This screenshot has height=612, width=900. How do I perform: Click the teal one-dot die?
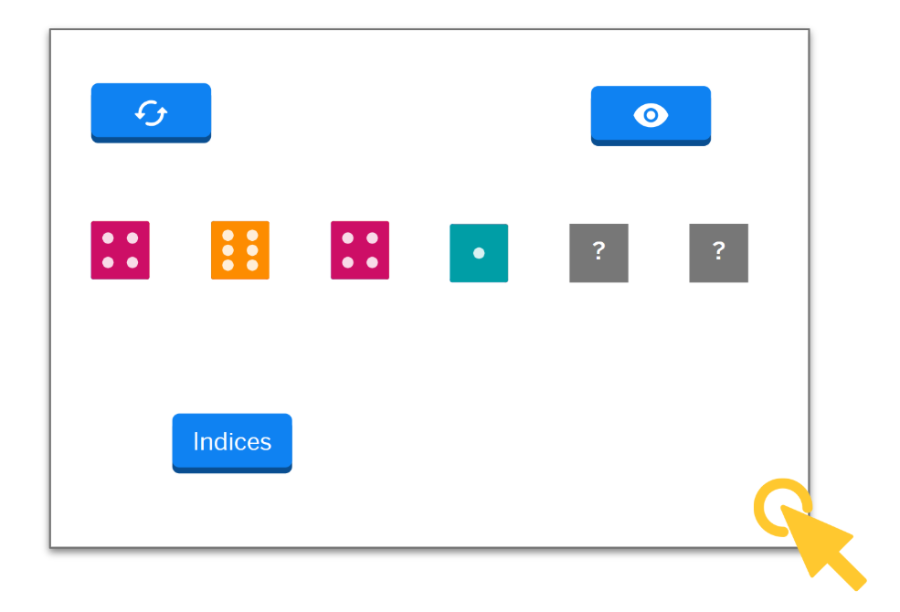point(479,253)
